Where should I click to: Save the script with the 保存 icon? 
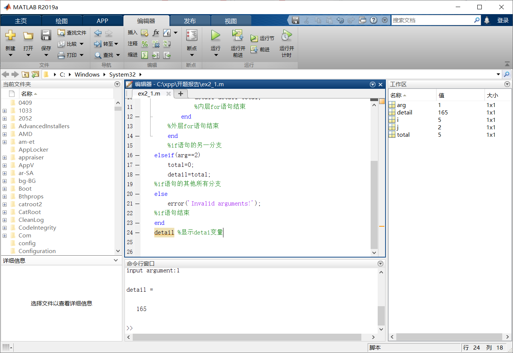46,35
